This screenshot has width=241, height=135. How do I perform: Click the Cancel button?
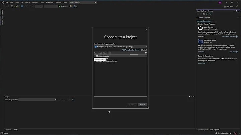click(x=142, y=105)
